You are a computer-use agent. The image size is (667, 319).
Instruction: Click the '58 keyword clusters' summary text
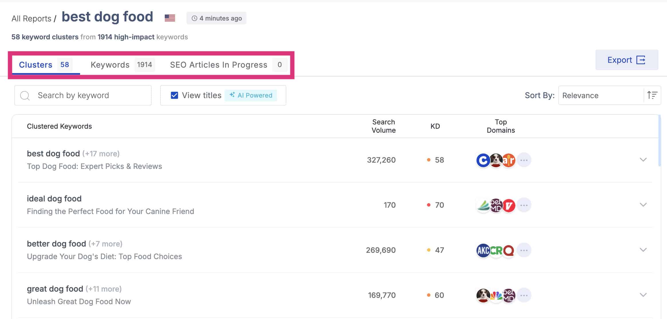pyautogui.click(x=45, y=37)
